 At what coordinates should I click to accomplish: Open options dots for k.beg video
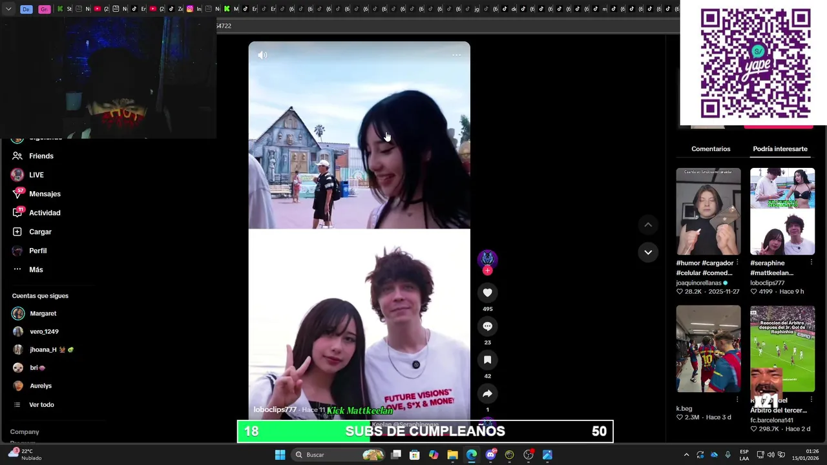737,400
